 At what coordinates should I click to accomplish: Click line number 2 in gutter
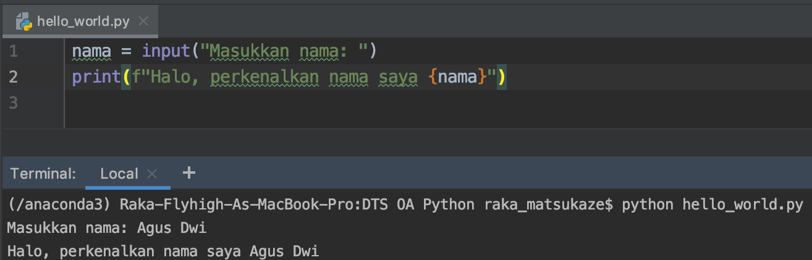pyautogui.click(x=14, y=77)
